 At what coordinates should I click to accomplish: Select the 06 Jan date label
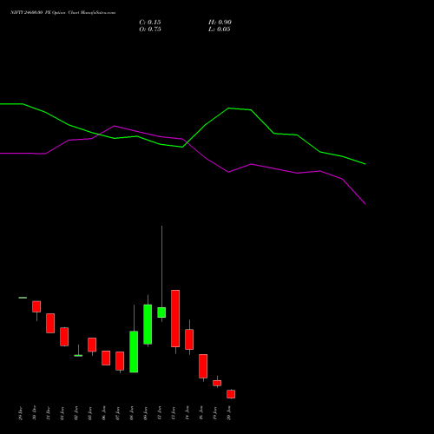point(104,413)
